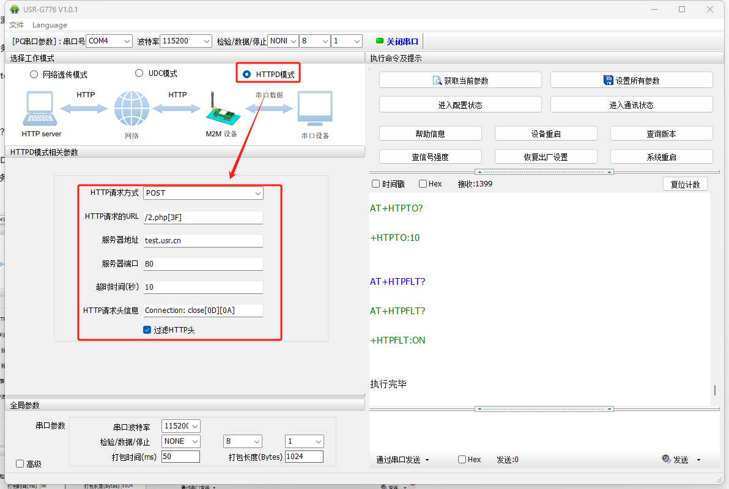Screen dimensions: 729x489
Task: Click the 发送 send icon
Action: (666, 460)
